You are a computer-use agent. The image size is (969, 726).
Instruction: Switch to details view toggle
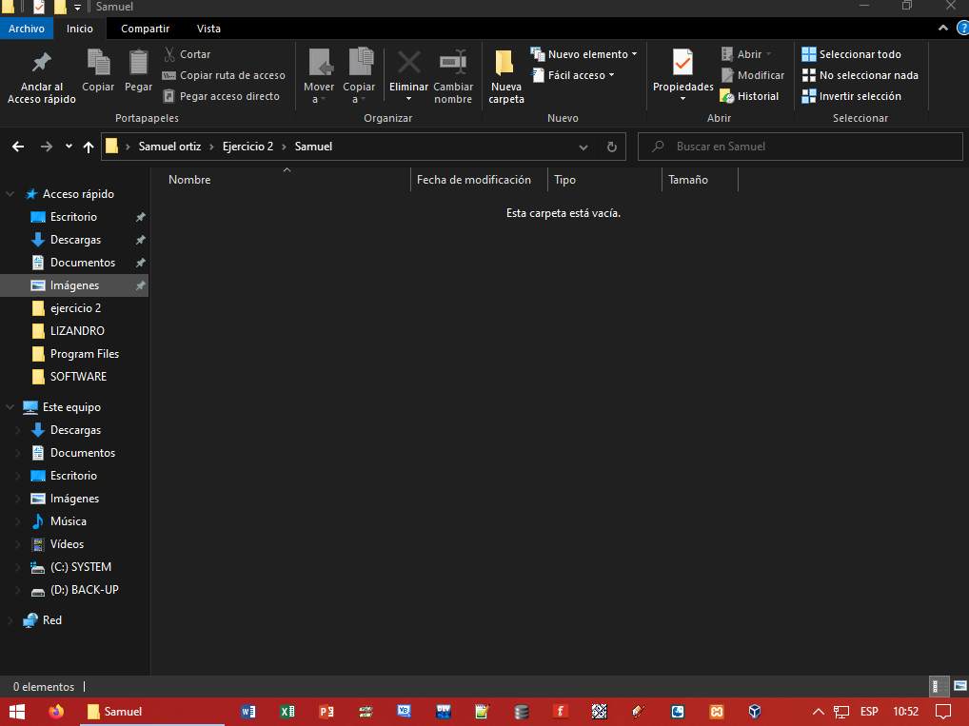pyautogui.click(x=938, y=686)
